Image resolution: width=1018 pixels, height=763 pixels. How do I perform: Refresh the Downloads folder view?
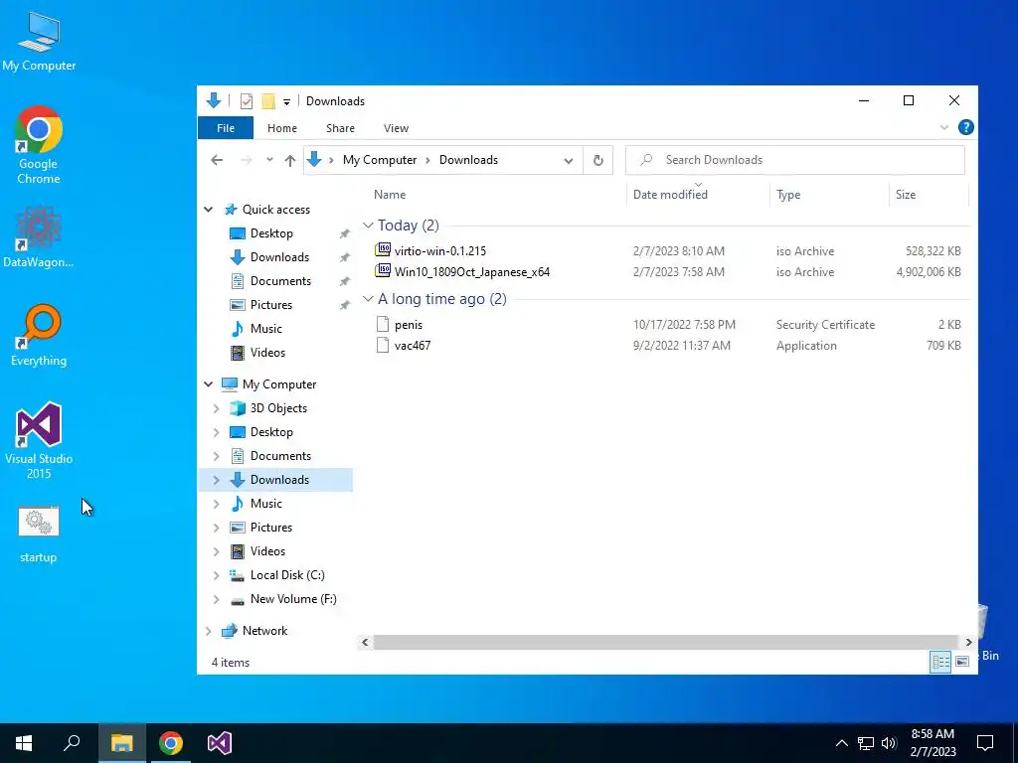point(597,160)
